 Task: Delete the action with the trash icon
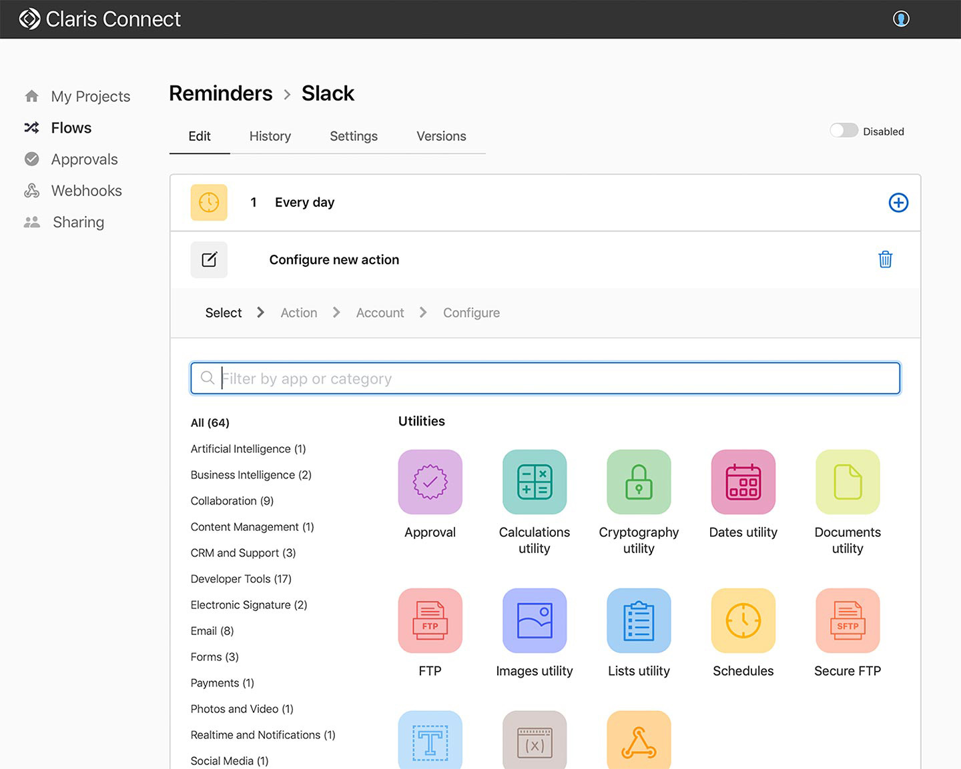[x=886, y=259]
